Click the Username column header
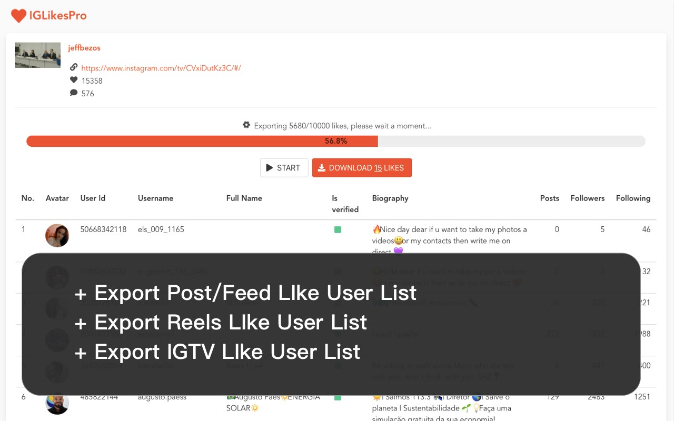This screenshot has height=421, width=674. click(155, 198)
